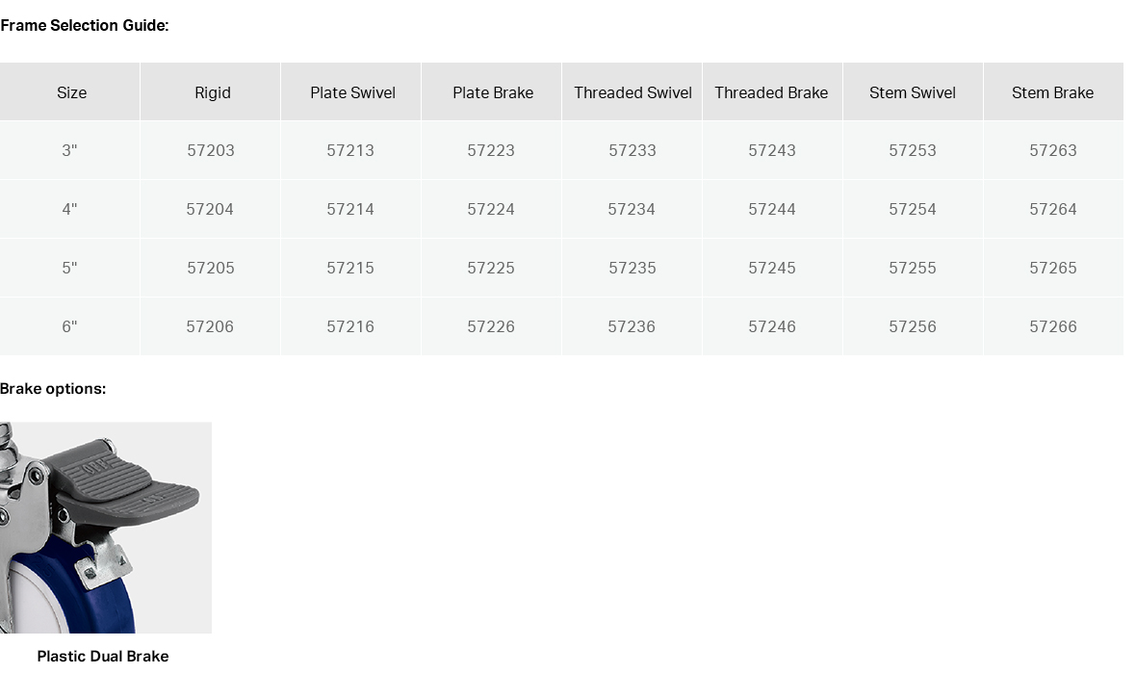Click part number 57265 in 5" row
Viewport: 1136px width, 673px height.
coord(1053,268)
